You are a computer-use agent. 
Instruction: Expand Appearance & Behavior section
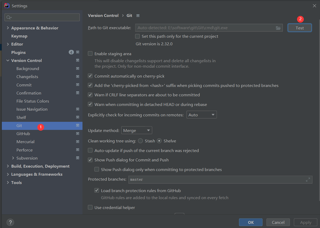[x=8, y=28]
